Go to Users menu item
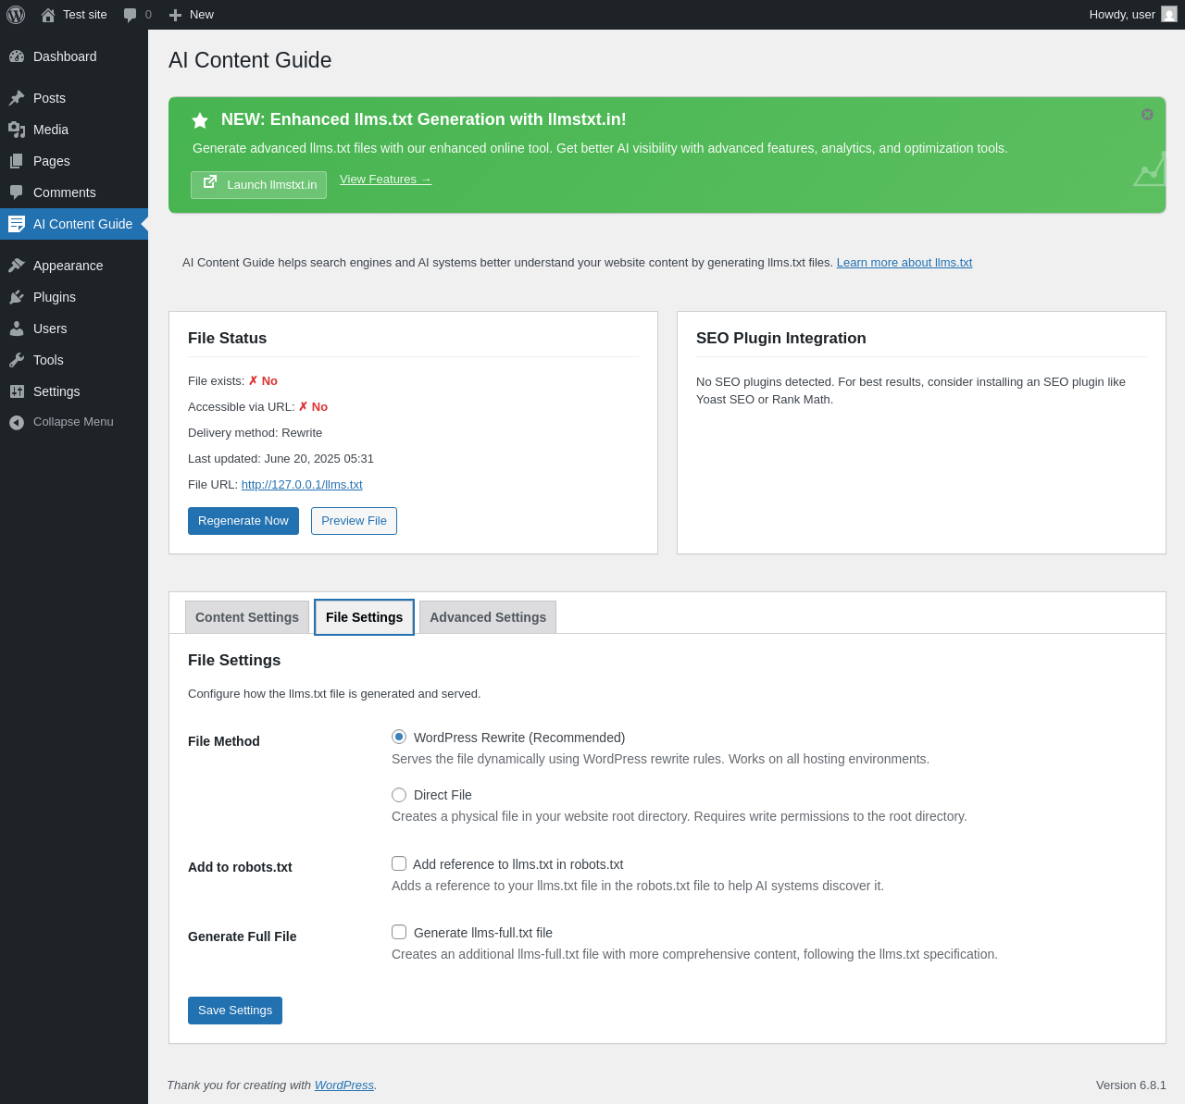Screen dimensions: 1185x1104 pyautogui.click(x=74, y=329)
